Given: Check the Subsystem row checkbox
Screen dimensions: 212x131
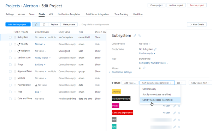Looking at the screenshot, I should (10, 37).
